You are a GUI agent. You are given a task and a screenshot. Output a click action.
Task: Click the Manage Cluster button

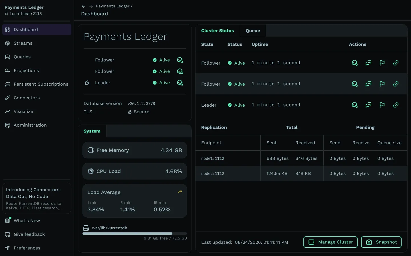click(331, 242)
